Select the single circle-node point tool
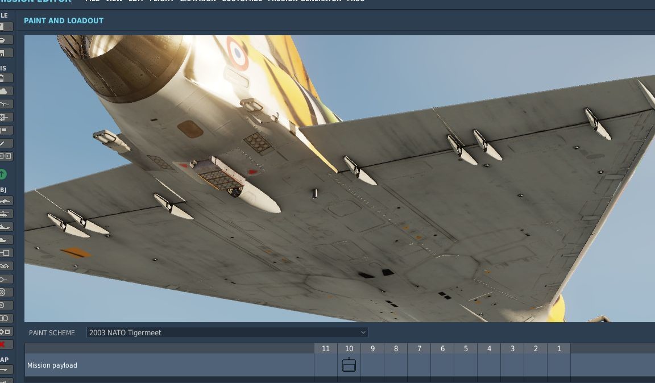This screenshot has width=655, height=383. tap(5, 279)
